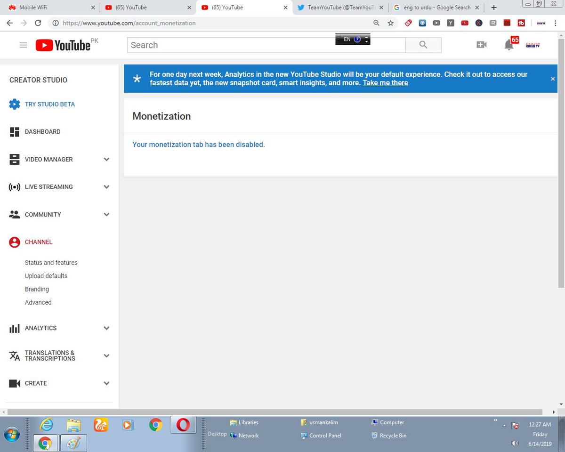Click the magnifier search button

(423, 45)
